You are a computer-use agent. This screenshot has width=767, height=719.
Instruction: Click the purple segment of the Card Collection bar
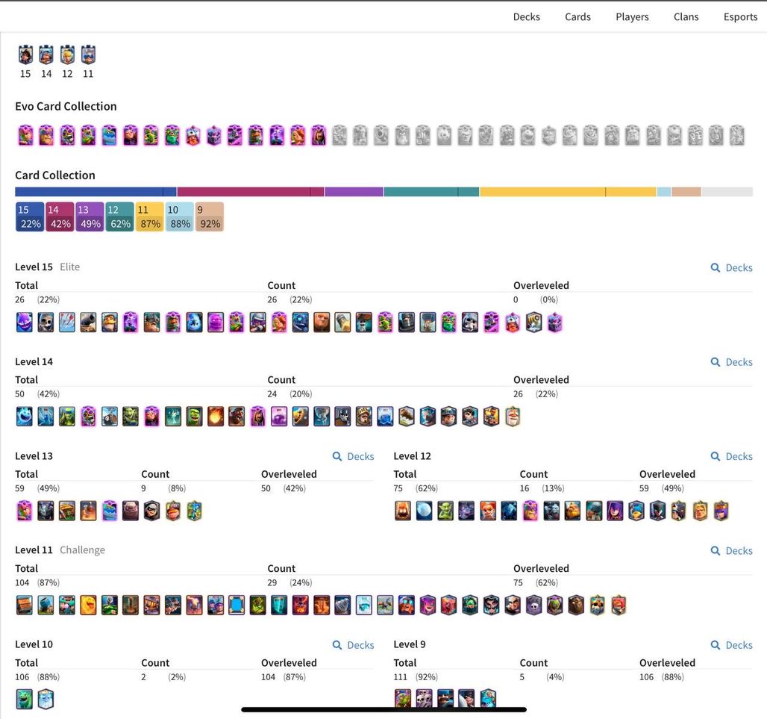point(354,192)
